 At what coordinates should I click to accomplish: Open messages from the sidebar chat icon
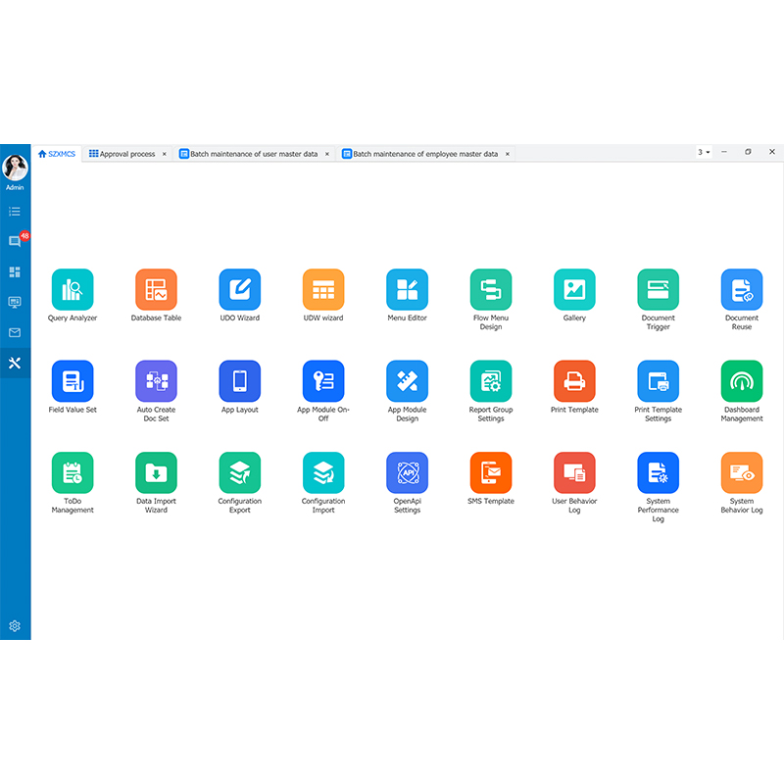(14, 241)
